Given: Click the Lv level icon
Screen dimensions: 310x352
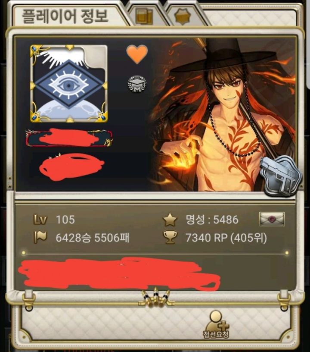Looking at the screenshot, I should coord(40,220).
